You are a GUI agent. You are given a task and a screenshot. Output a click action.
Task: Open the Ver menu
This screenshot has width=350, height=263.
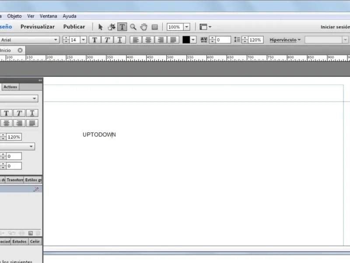click(x=31, y=16)
